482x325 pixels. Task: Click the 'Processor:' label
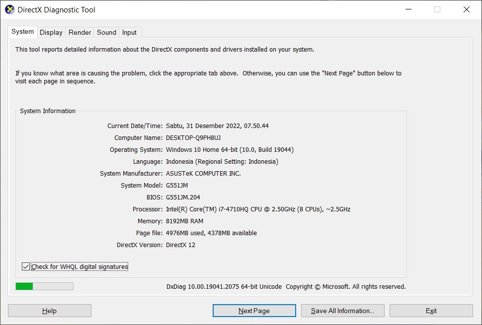click(x=148, y=209)
